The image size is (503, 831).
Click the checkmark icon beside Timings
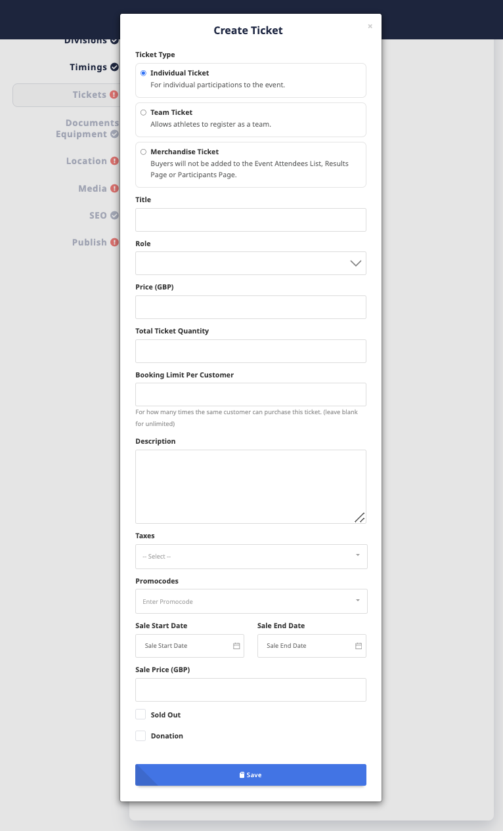click(x=114, y=67)
